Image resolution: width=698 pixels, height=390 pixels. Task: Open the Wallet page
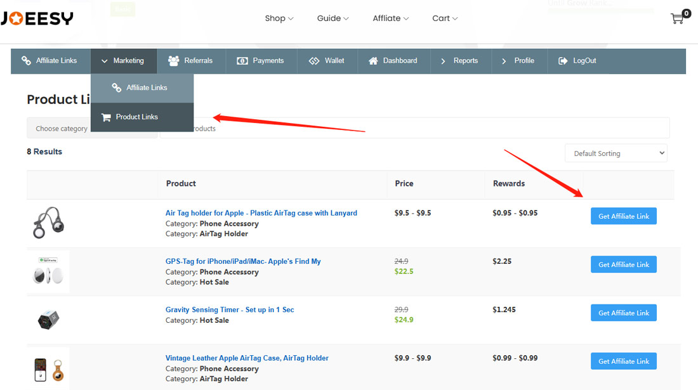(x=327, y=61)
